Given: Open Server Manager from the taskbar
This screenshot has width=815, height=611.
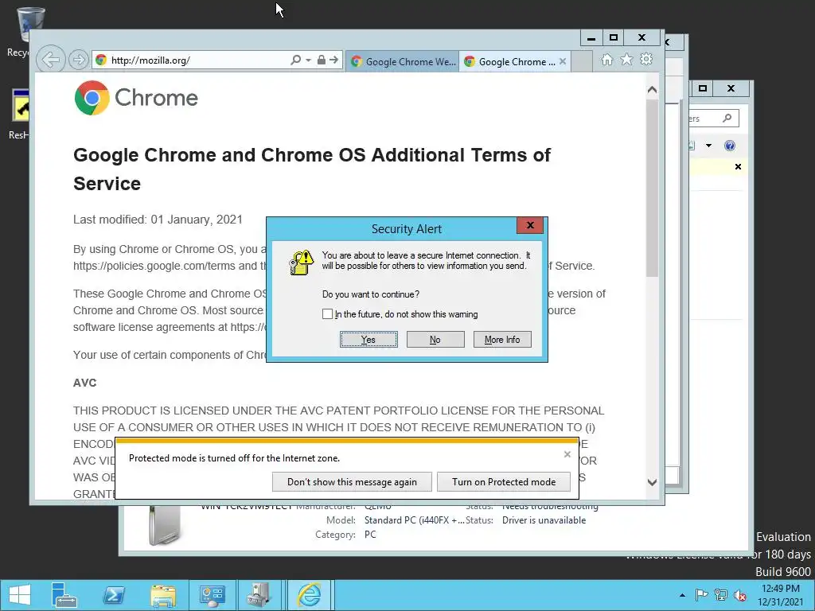Looking at the screenshot, I should tap(64, 595).
